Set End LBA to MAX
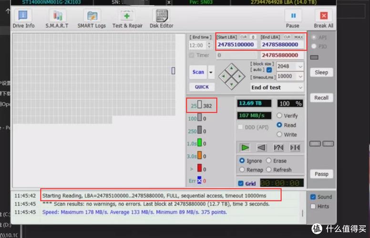Image resolution: width=370 pixels, height=238 pixels. 298,37
